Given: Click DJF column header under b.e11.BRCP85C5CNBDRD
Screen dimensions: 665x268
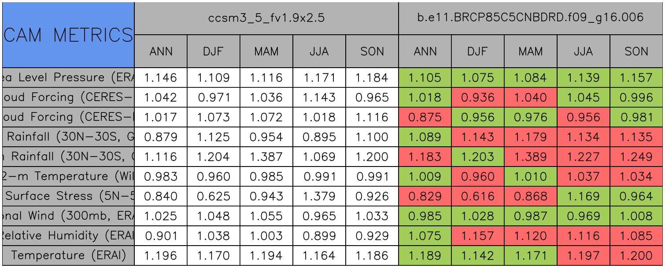Looking at the screenshot, I should tap(478, 51).
